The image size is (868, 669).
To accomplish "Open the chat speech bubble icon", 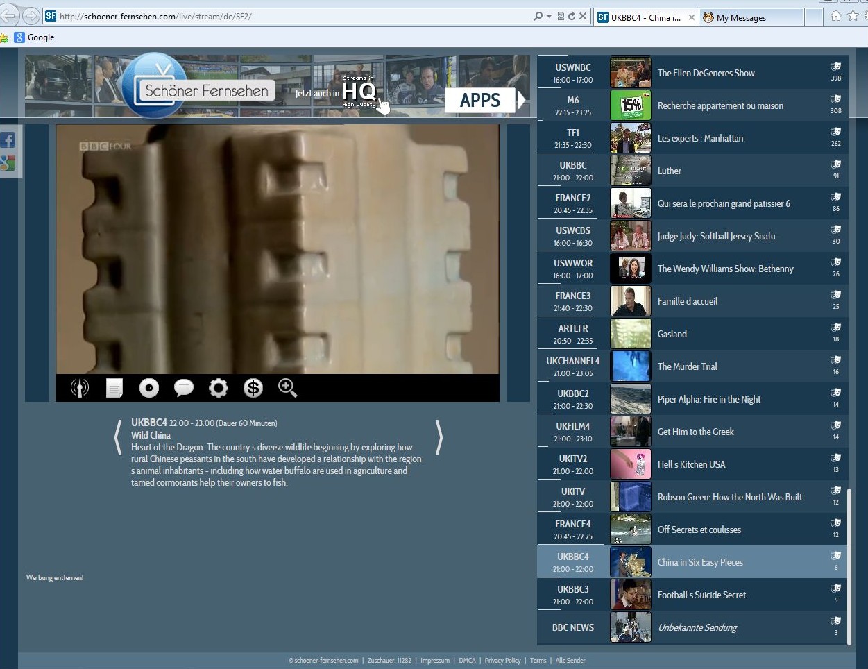I will click(x=184, y=388).
